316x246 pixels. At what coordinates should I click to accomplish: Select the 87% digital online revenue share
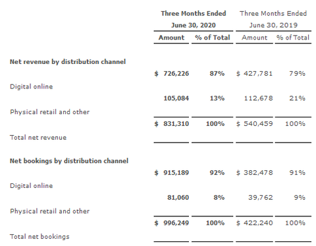pos(217,73)
